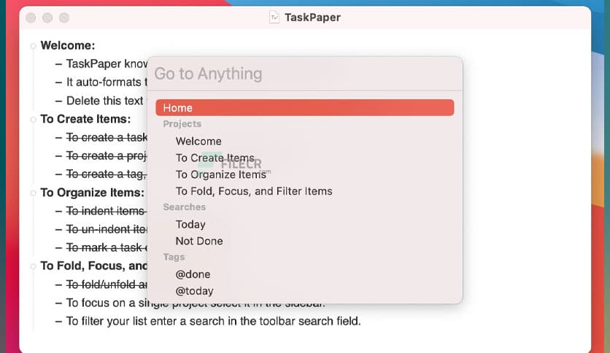Click the Welcome: project heading in the document
This screenshot has width=610, height=353.
67,46
